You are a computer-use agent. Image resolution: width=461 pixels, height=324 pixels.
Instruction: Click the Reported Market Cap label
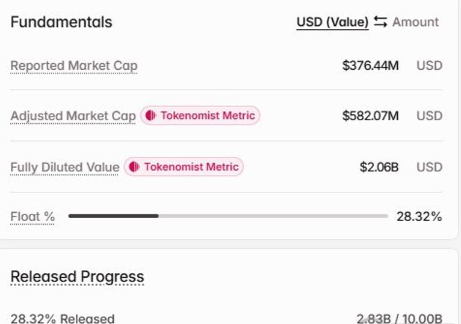pos(74,66)
